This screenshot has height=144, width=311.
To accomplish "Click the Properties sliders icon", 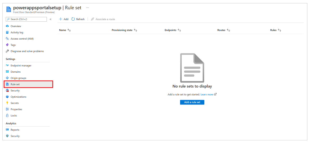I will [x=7, y=109].
